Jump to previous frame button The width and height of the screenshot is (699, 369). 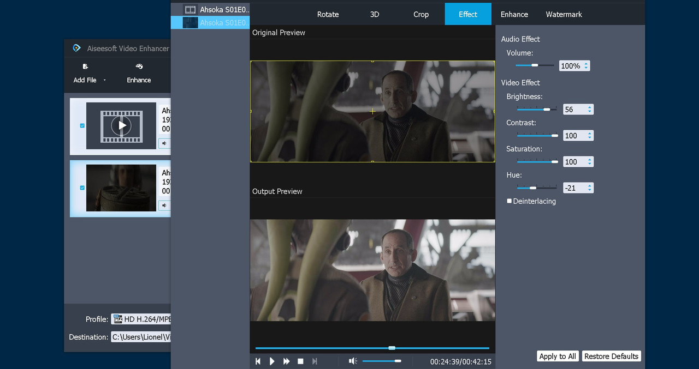coord(258,361)
